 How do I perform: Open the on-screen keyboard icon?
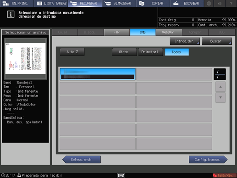[121, 175]
